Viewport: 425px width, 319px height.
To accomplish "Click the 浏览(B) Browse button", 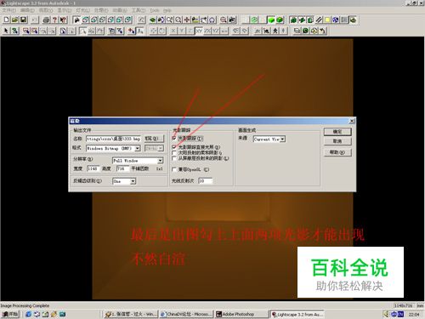I will pyautogui.click(x=154, y=139).
